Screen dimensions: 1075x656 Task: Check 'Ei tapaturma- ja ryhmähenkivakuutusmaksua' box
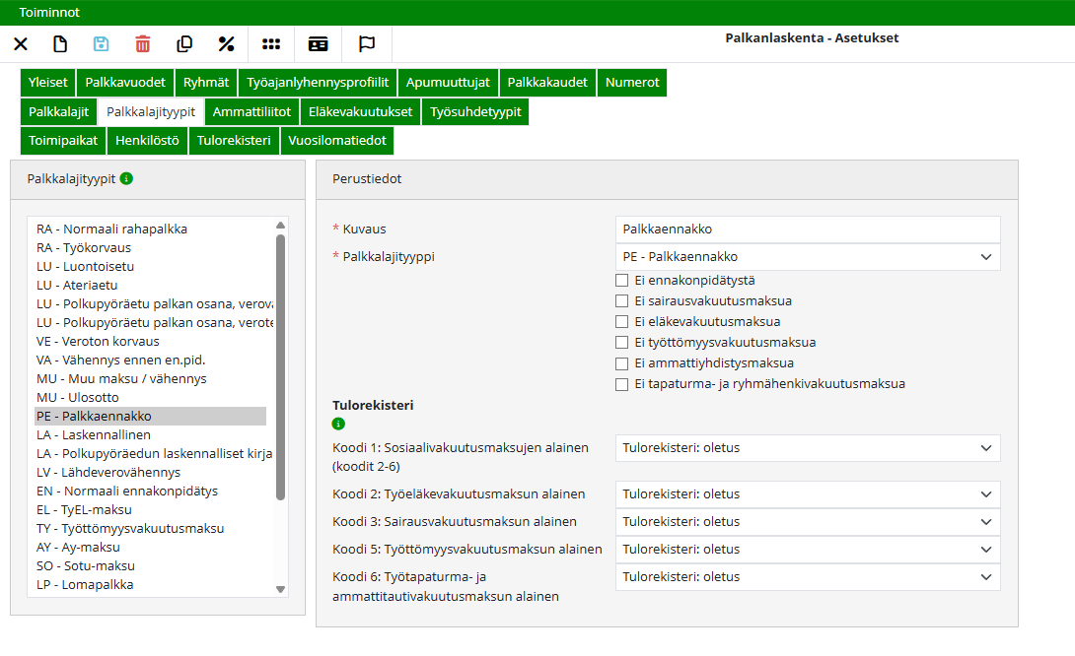point(621,384)
